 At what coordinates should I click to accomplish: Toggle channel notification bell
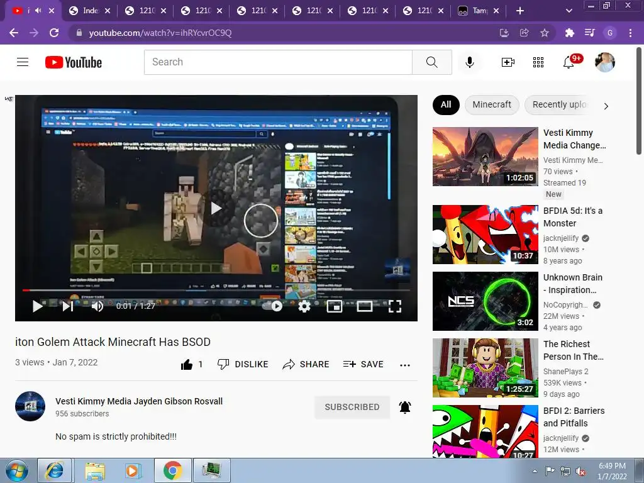tap(405, 407)
